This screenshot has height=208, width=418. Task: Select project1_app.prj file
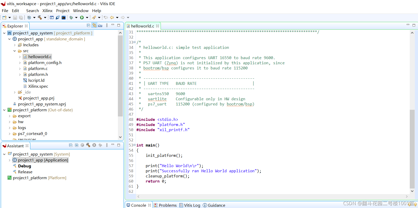pyautogui.click(x=36, y=98)
